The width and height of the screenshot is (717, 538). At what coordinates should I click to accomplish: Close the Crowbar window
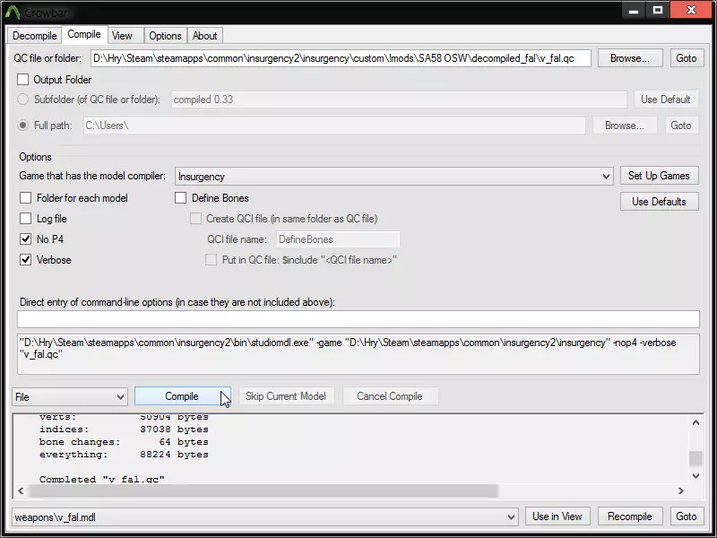(691, 10)
